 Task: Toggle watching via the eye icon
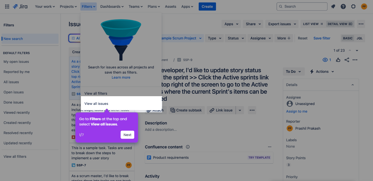[x=325, y=60]
